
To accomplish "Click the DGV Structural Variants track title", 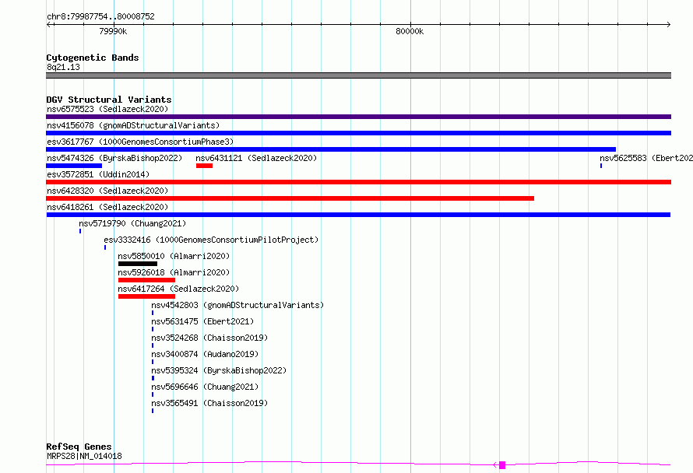I will tap(109, 100).
